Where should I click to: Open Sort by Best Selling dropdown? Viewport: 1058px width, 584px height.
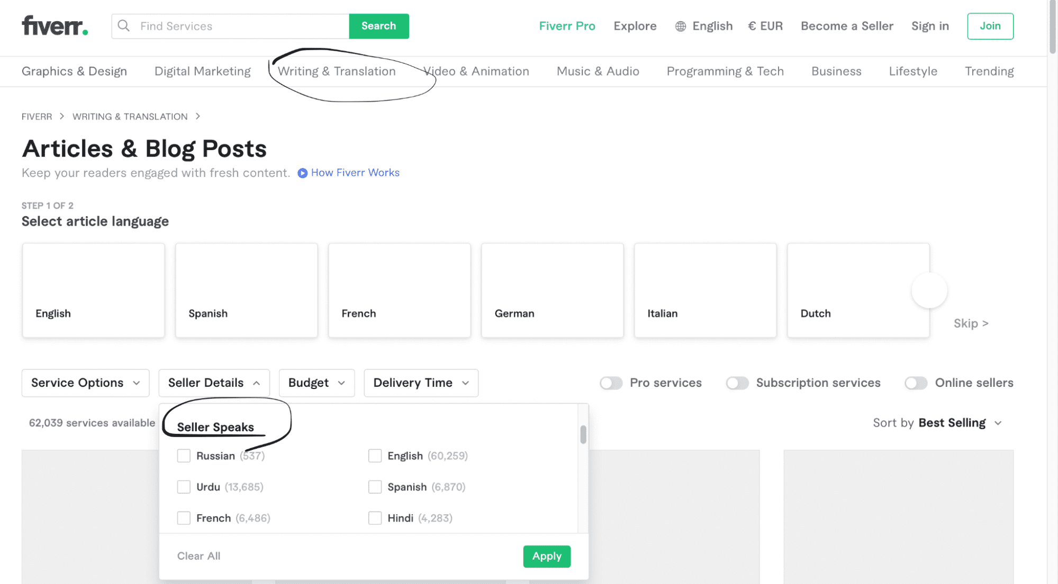pyautogui.click(x=937, y=423)
